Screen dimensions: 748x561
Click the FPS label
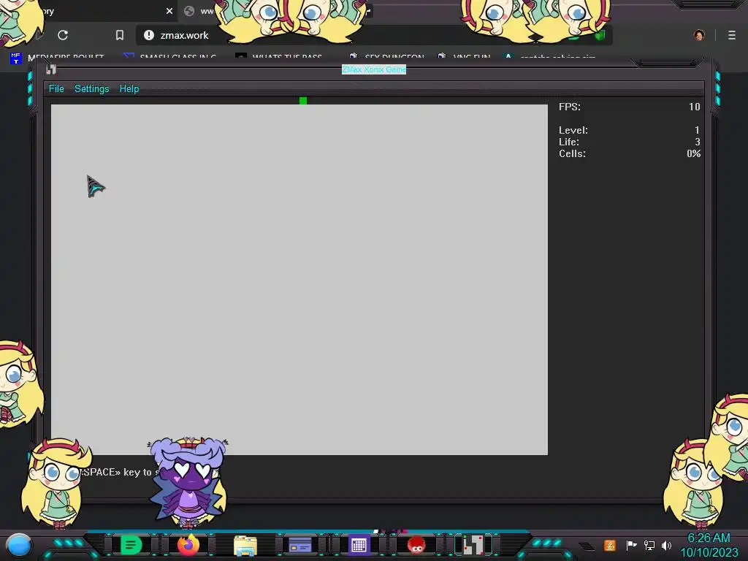pyautogui.click(x=570, y=107)
